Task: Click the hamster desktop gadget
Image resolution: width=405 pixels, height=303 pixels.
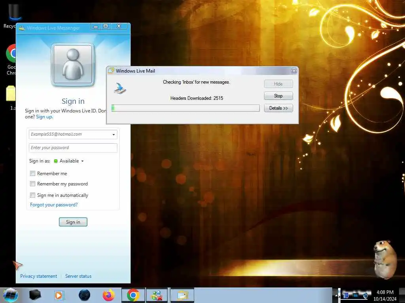Action: point(385,260)
